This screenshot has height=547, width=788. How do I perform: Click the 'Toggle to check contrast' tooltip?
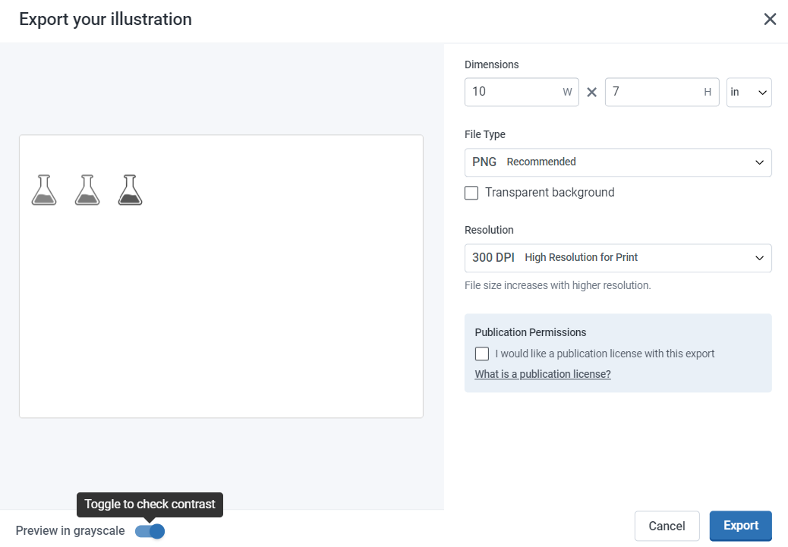(150, 505)
